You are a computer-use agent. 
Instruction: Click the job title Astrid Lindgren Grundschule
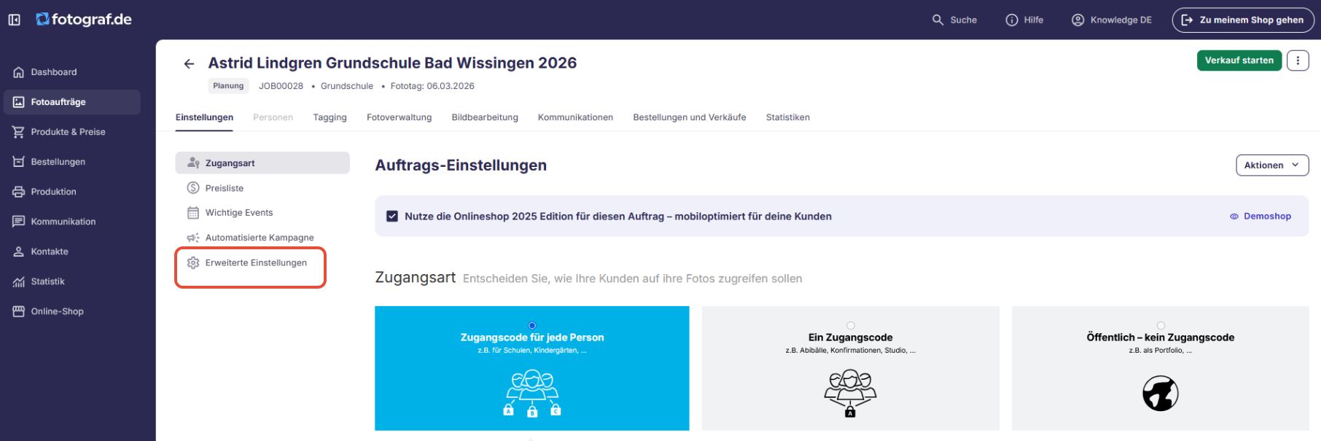(392, 63)
